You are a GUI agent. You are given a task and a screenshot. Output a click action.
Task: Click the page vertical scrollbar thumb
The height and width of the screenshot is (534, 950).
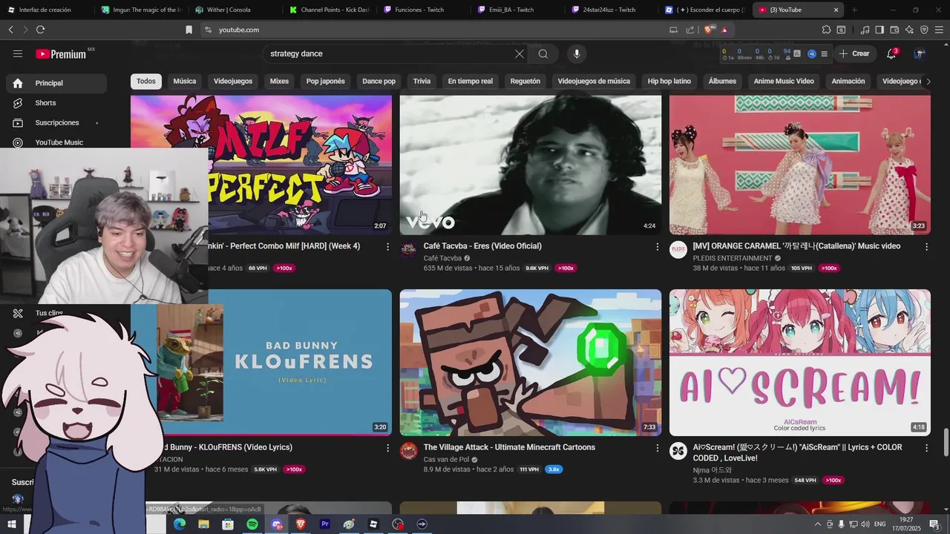(946, 443)
